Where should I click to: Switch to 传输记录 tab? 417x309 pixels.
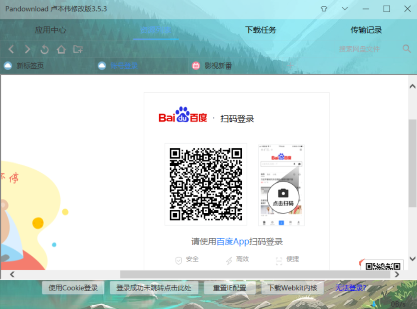coord(366,30)
